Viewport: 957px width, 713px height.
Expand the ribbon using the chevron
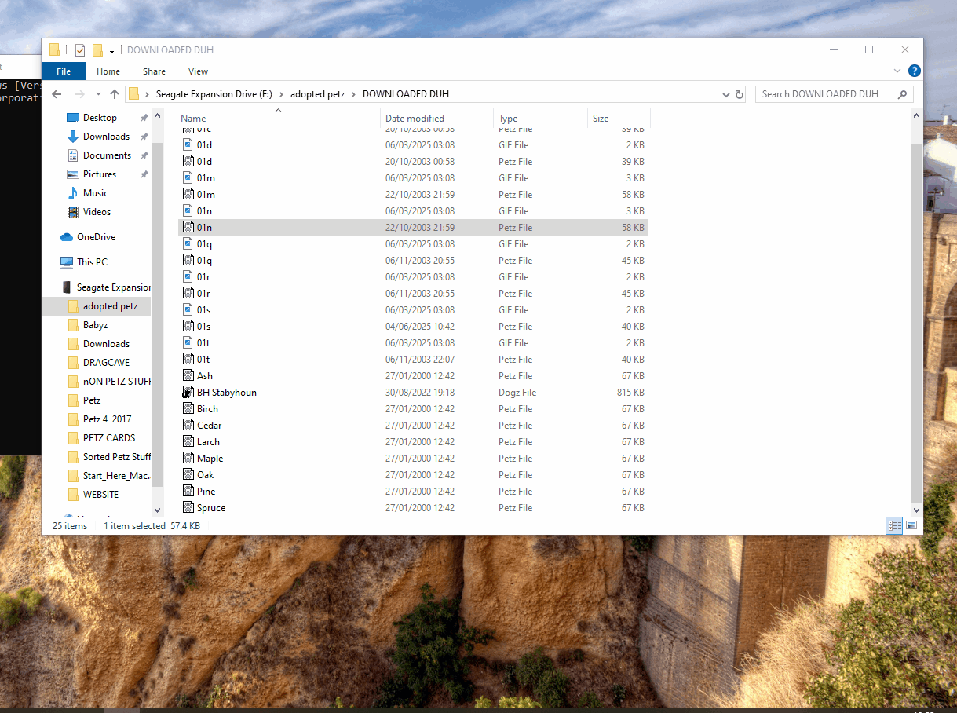click(x=897, y=71)
